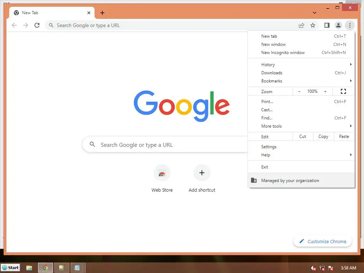Click the three-dot Chrome menu icon
364x273 pixels.
click(x=350, y=25)
